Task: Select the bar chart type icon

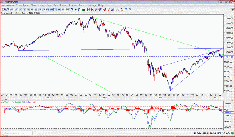Action: [x=8, y=10]
